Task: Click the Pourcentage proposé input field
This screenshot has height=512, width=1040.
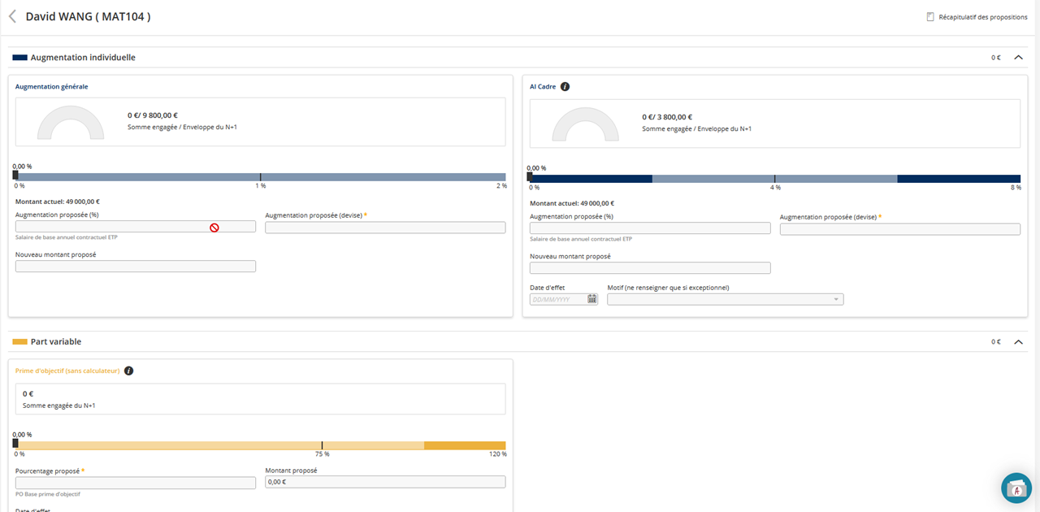Action: (x=135, y=483)
